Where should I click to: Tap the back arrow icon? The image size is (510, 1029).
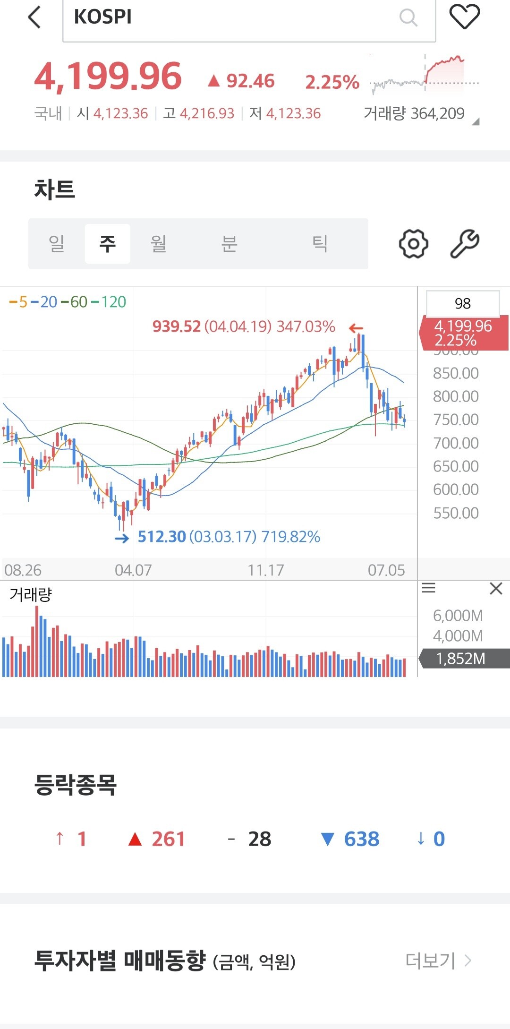[35, 17]
